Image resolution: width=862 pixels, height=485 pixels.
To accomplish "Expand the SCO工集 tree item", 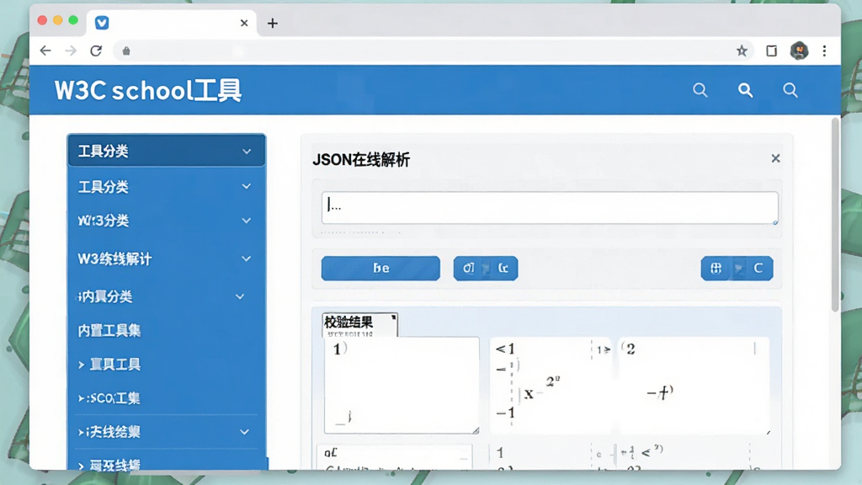I will (x=82, y=398).
